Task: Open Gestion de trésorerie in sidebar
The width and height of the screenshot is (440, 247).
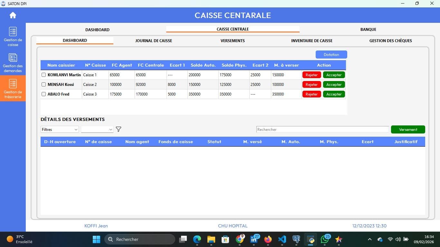Action: click(x=13, y=88)
